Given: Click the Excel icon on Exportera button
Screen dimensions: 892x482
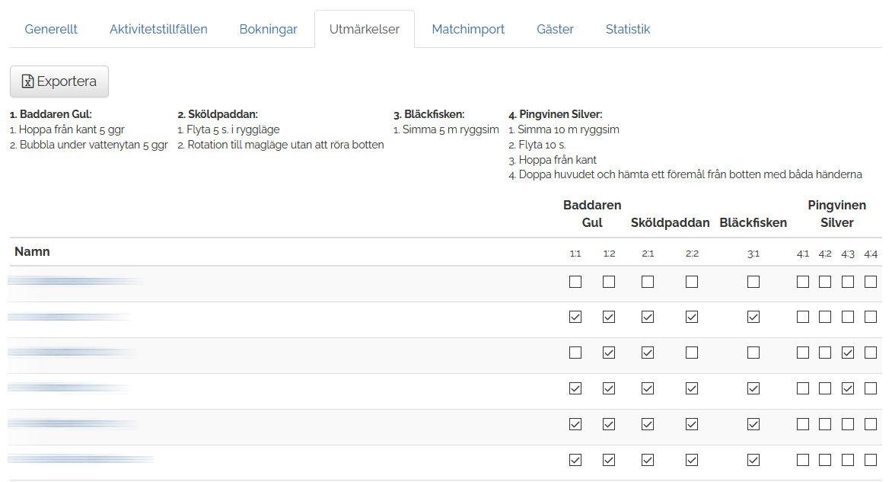Looking at the screenshot, I should (27, 81).
